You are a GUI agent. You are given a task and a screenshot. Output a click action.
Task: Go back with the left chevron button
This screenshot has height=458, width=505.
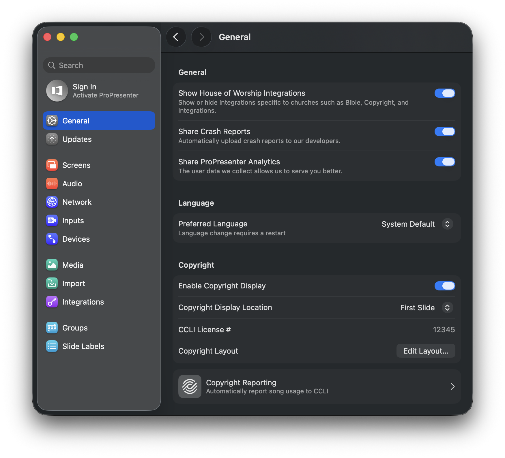[176, 37]
